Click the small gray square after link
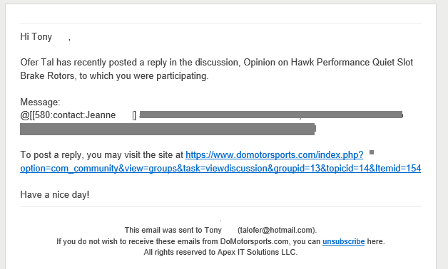Image resolution: width=448 pixels, height=269 pixels. [x=372, y=152]
